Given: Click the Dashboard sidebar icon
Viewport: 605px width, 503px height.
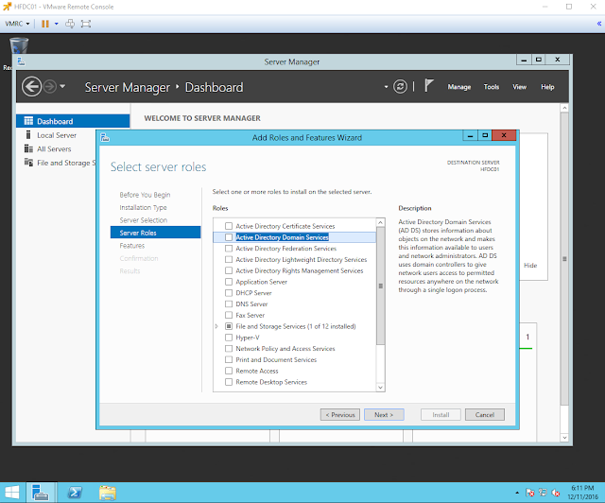Looking at the screenshot, I should click(x=28, y=121).
